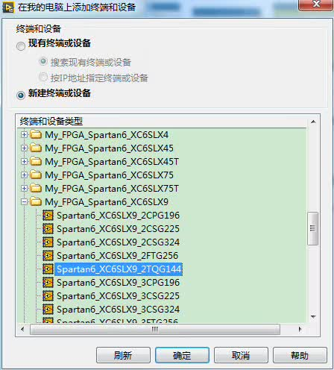
Task: Click the LabVIEW icon in the title bar
Action: pyautogui.click(x=8, y=7)
